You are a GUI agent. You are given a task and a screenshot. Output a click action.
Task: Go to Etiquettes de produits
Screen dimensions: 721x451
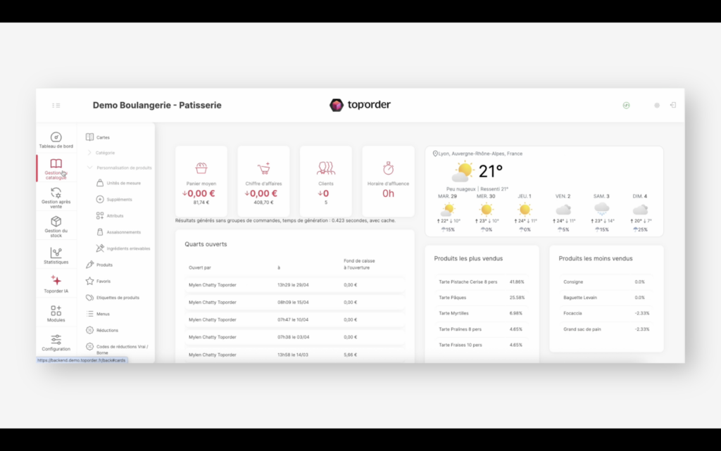point(118,298)
